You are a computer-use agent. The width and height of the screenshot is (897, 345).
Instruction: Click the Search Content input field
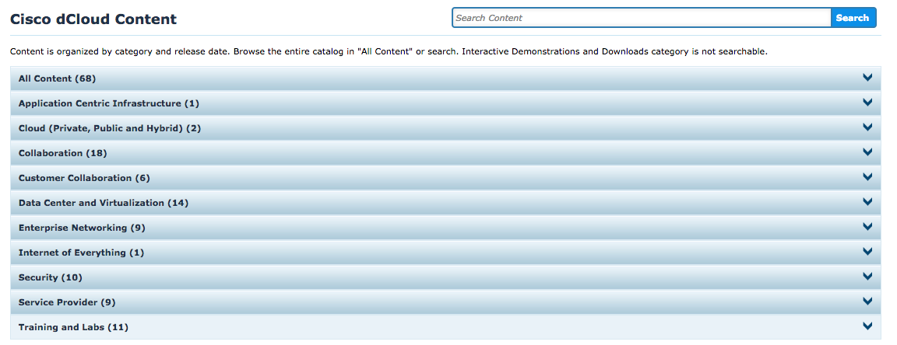[x=641, y=18]
